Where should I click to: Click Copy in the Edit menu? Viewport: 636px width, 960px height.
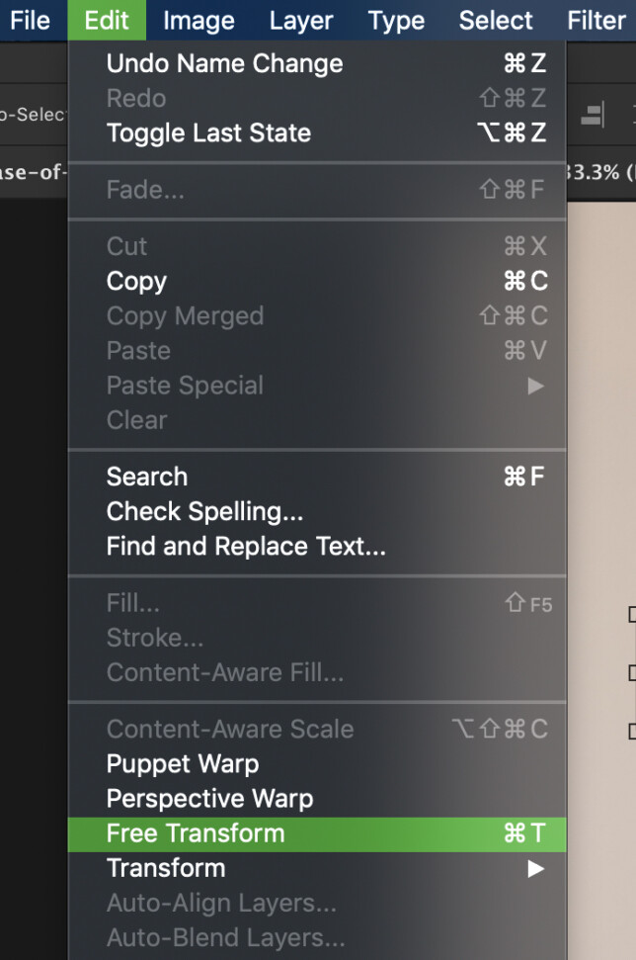pos(135,281)
